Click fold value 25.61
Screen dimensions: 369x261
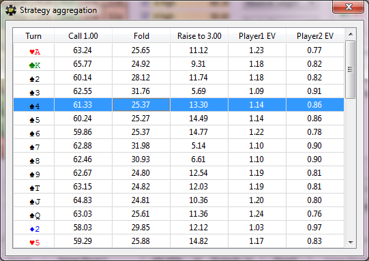click(141, 214)
